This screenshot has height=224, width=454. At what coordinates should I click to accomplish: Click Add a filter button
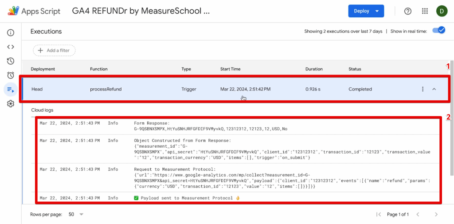pos(54,51)
